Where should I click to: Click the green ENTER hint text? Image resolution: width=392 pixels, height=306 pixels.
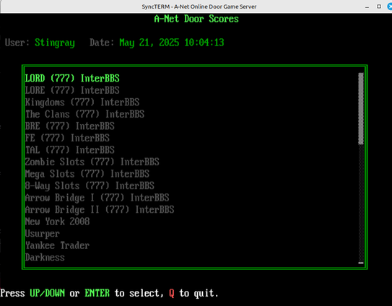click(97, 293)
